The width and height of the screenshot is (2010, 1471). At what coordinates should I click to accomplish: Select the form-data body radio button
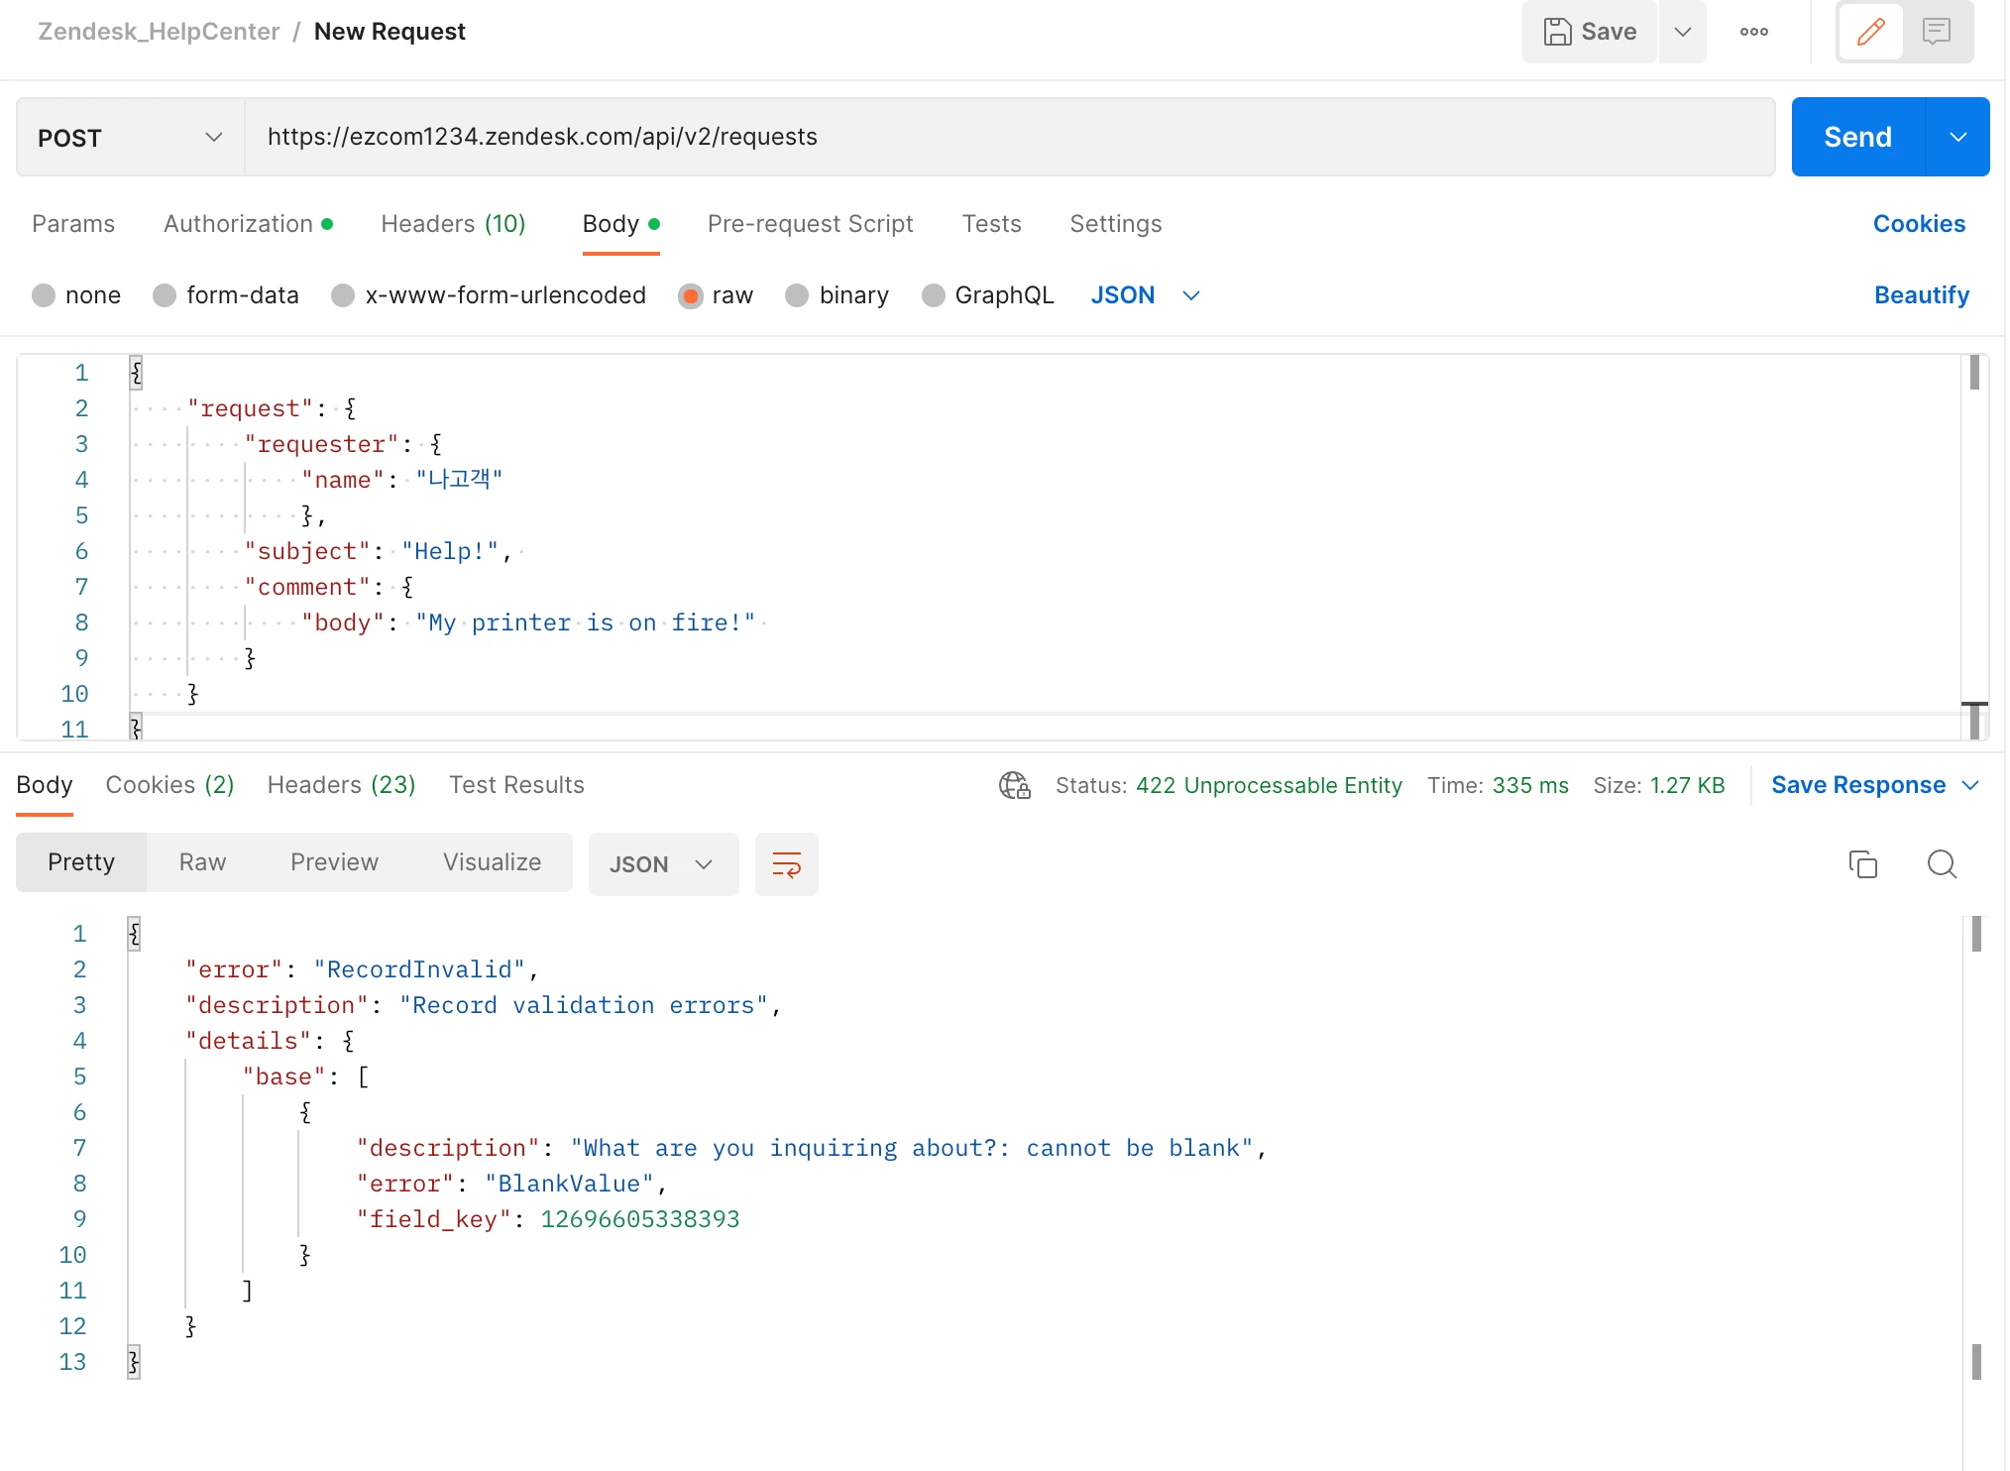pos(165,295)
